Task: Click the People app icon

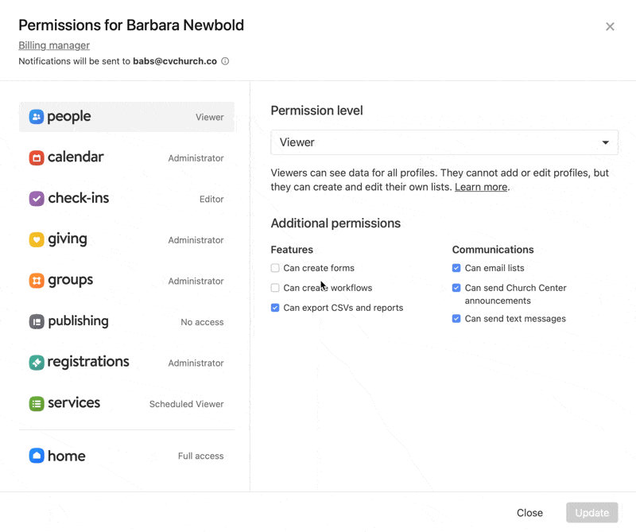Action: [x=37, y=117]
